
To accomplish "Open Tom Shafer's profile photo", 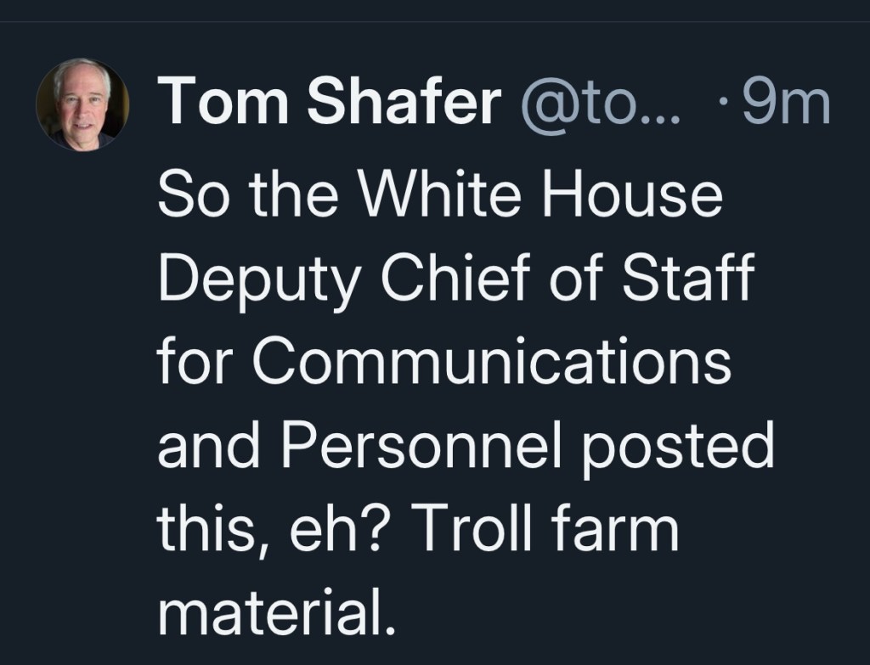I will click(x=82, y=104).
